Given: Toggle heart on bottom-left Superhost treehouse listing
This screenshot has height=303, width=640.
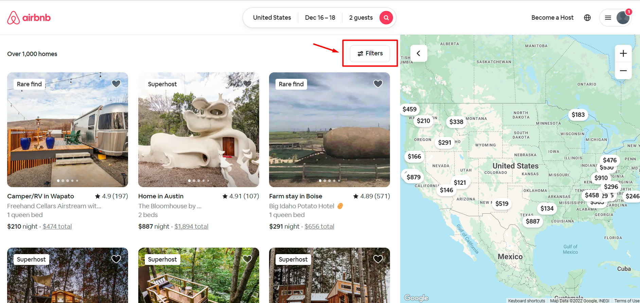Looking at the screenshot, I should (116, 259).
